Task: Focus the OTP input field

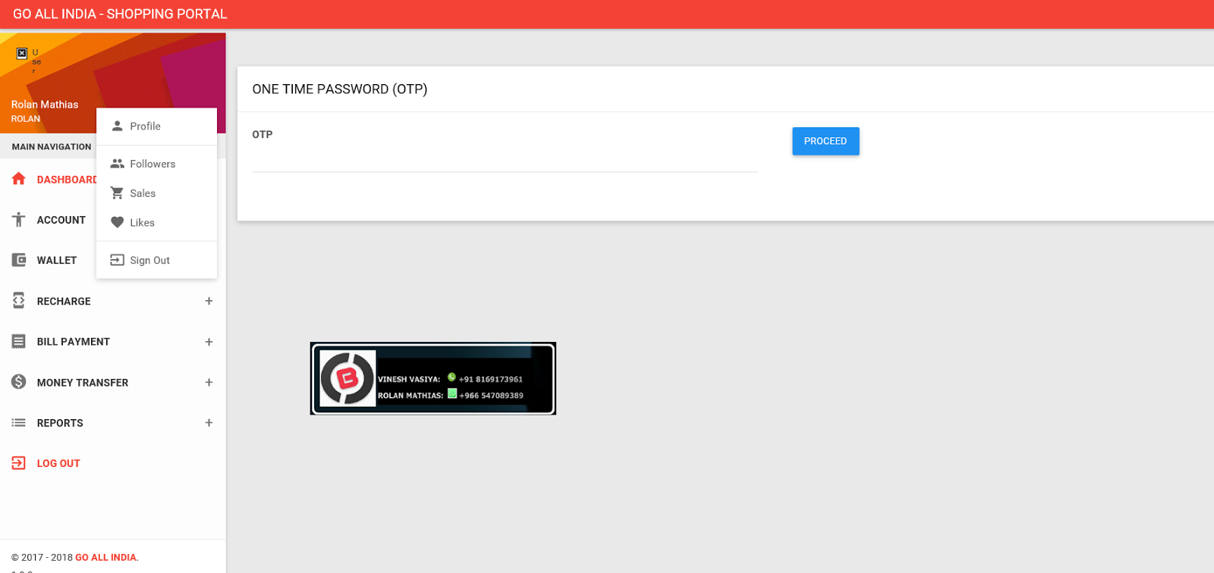Action: (505, 159)
